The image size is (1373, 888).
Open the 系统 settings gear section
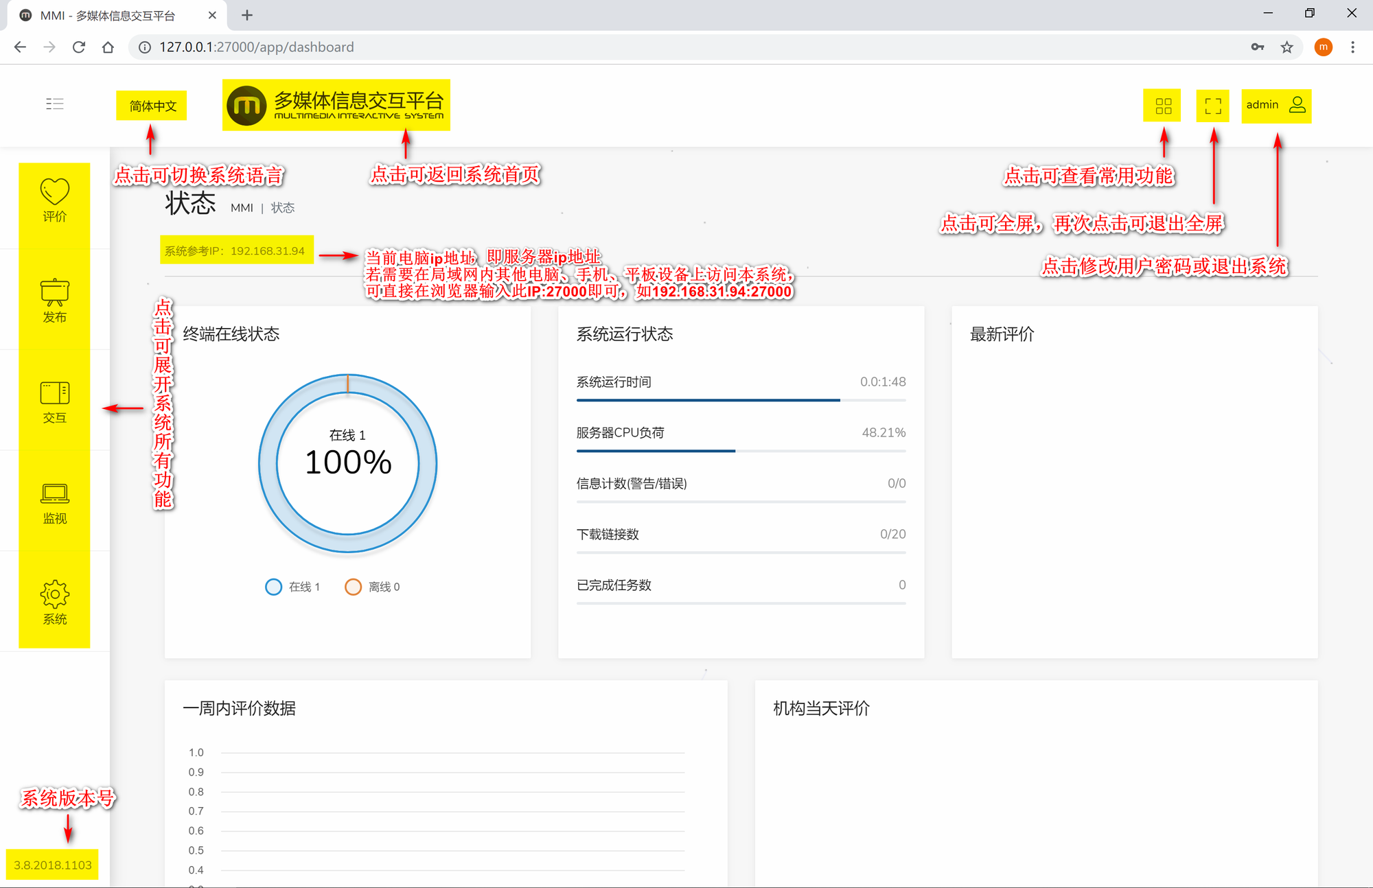pos(54,603)
